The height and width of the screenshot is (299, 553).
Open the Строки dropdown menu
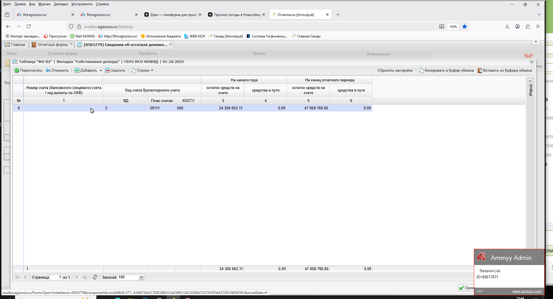coord(142,71)
